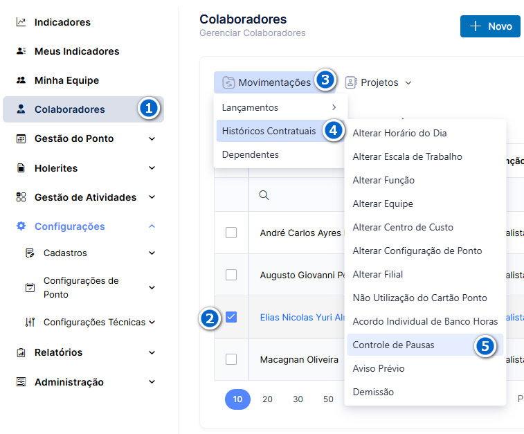Choose Acordo Individual de Banco Horas
Image resolution: width=524 pixels, height=434 pixels.
point(425,321)
